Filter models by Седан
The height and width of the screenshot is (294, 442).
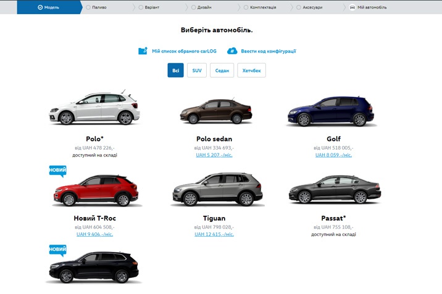(x=222, y=70)
